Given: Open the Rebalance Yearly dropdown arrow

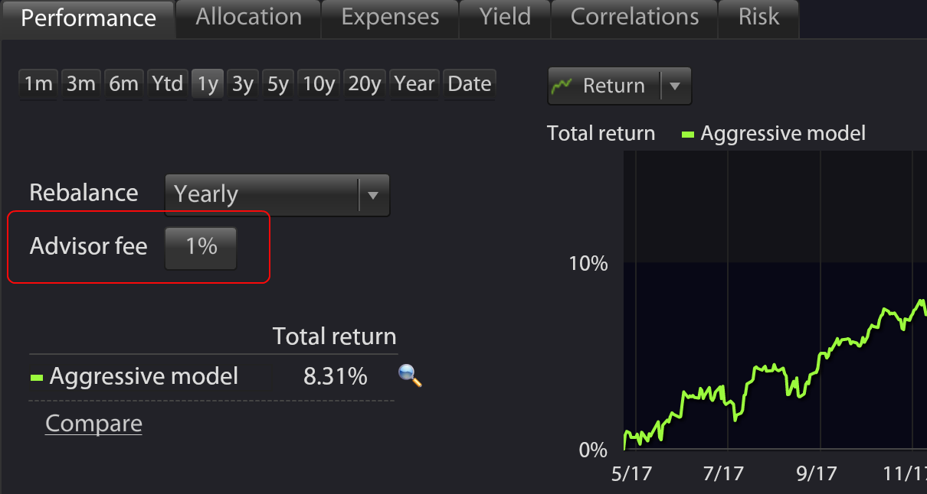Looking at the screenshot, I should 373,195.
